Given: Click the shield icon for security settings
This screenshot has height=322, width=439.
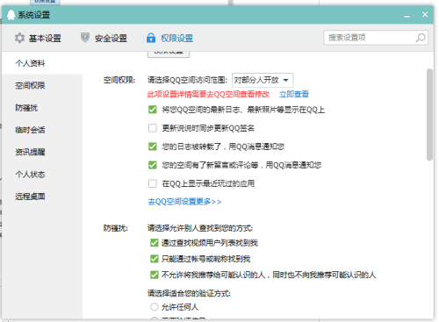Looking at the screenshot, I should point(85,38).
